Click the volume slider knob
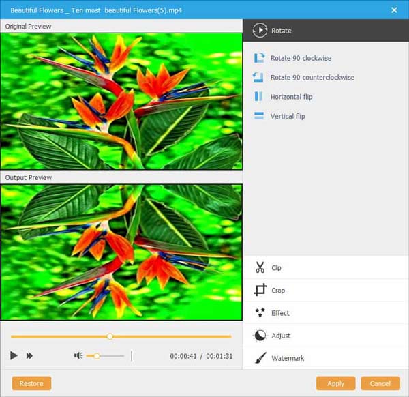Image resolution: width=409 pixels, height=397 pixels. click(97, 355)
